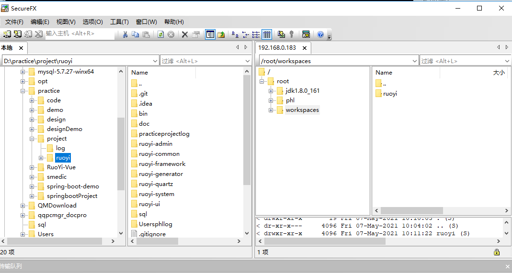This screenshot has width=512, height=273.
Task: Open the 窗口(W) menu
Action: click(x=146, y=22)
